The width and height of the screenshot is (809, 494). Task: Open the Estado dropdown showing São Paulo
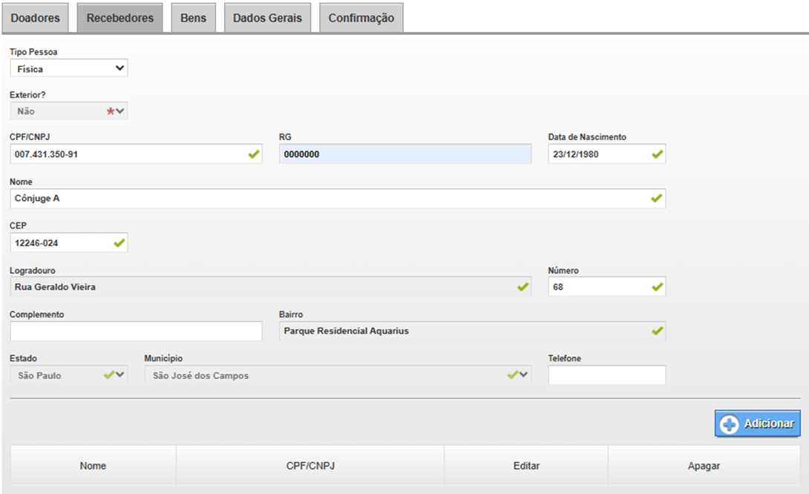69,375
